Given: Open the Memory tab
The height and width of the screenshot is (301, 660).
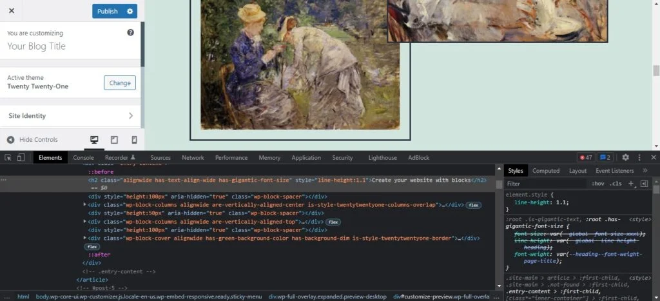Looking at the screenshot, I should 269,157.
